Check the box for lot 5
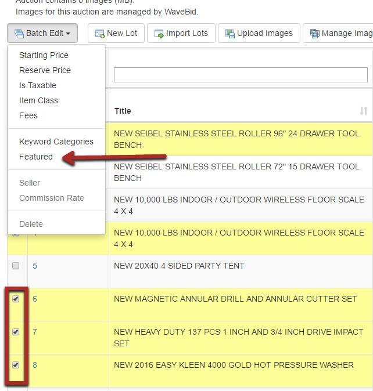 pyautogui.click(x=16, y=266)
